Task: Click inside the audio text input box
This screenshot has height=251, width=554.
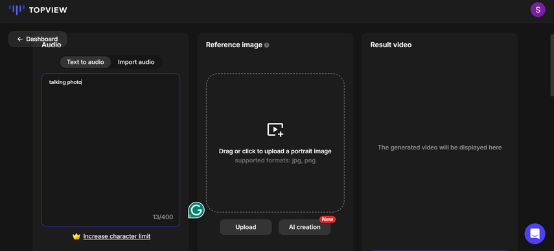Action: [x=111, y=150]
